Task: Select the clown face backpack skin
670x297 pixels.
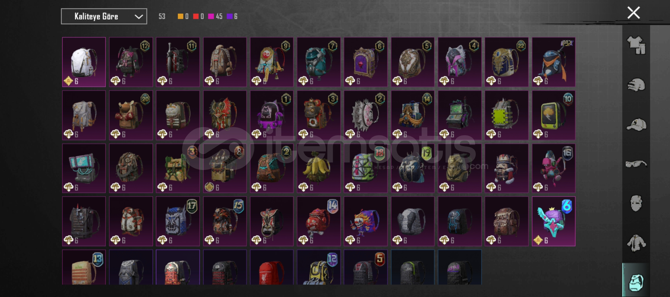Action: [x=366, y=221]
